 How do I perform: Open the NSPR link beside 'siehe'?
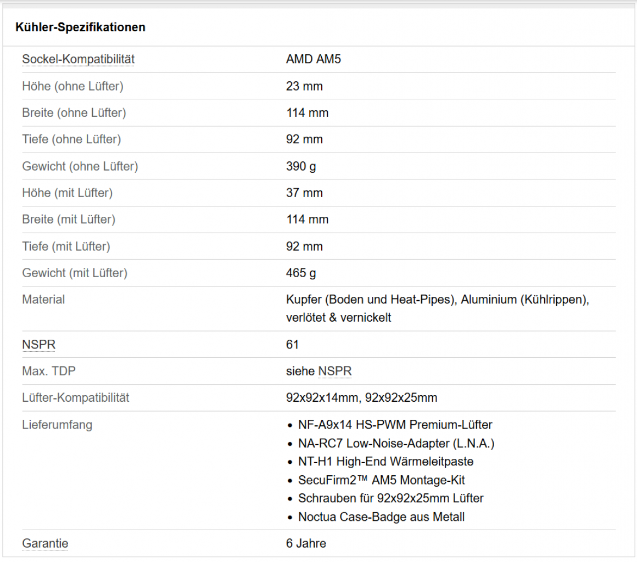(x=335, y=371)
